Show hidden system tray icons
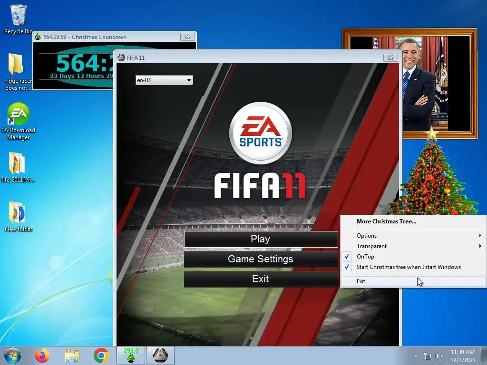 [x=416, y=356]
